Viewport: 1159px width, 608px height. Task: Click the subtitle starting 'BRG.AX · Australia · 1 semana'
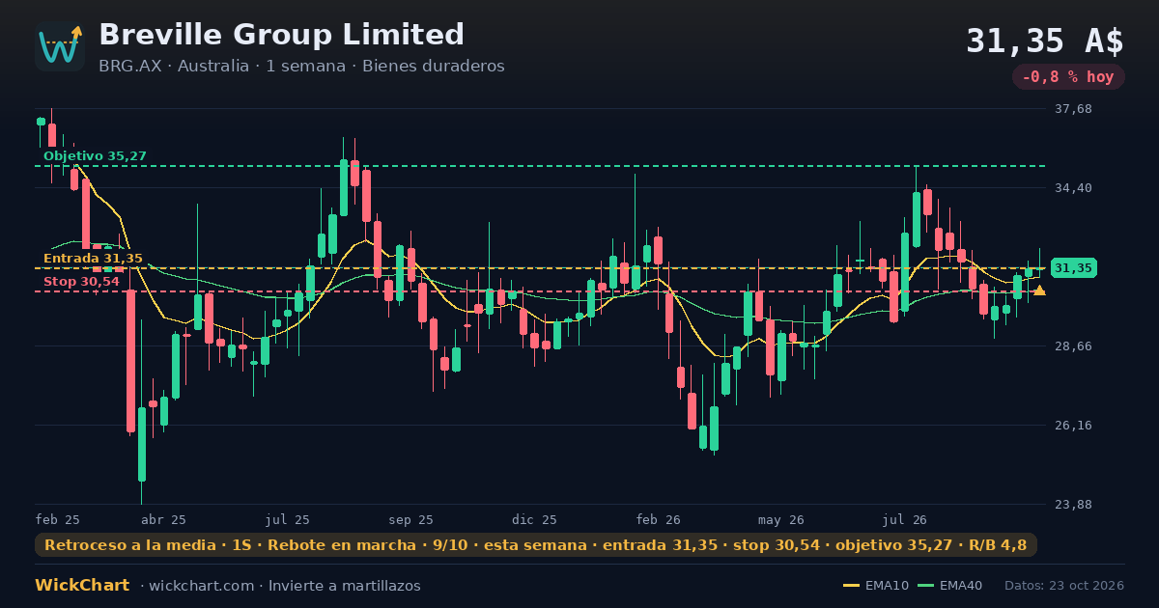pos(301,66)
